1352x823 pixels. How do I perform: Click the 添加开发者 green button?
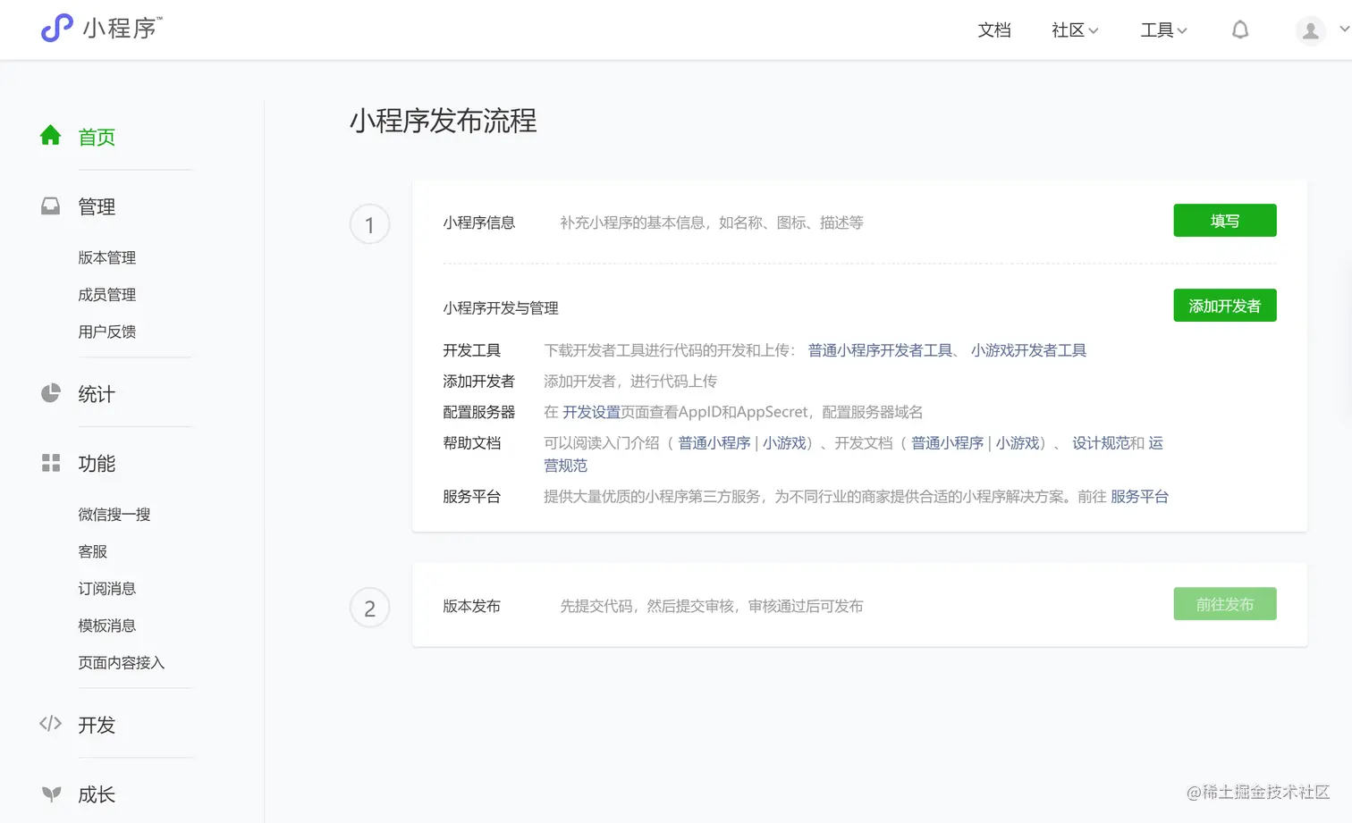tap(1224, 306)
